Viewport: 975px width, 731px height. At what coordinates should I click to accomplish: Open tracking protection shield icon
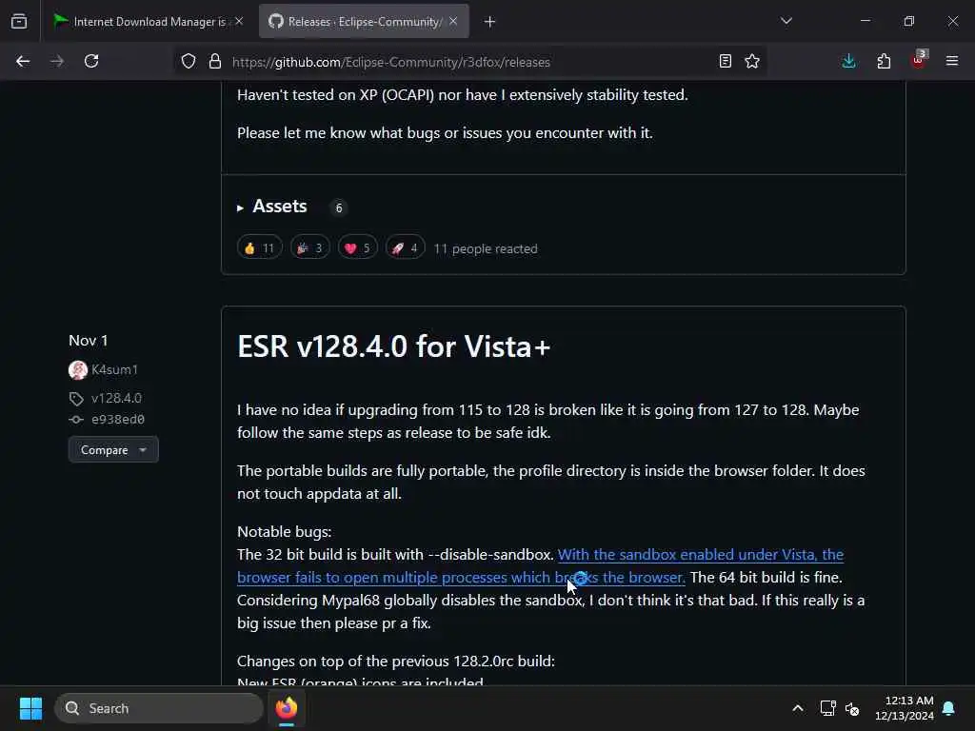189,61
